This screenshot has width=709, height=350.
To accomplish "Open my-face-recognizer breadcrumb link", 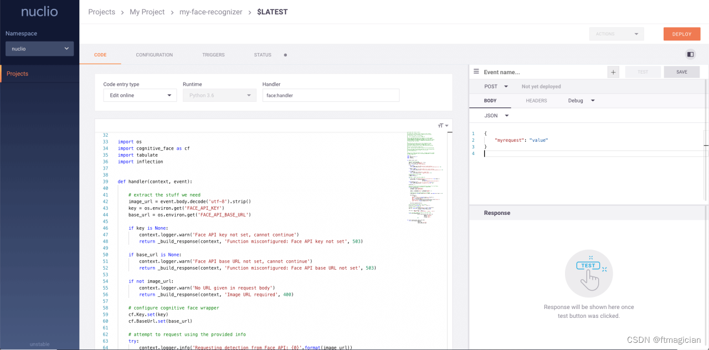I will coord(211,12).
